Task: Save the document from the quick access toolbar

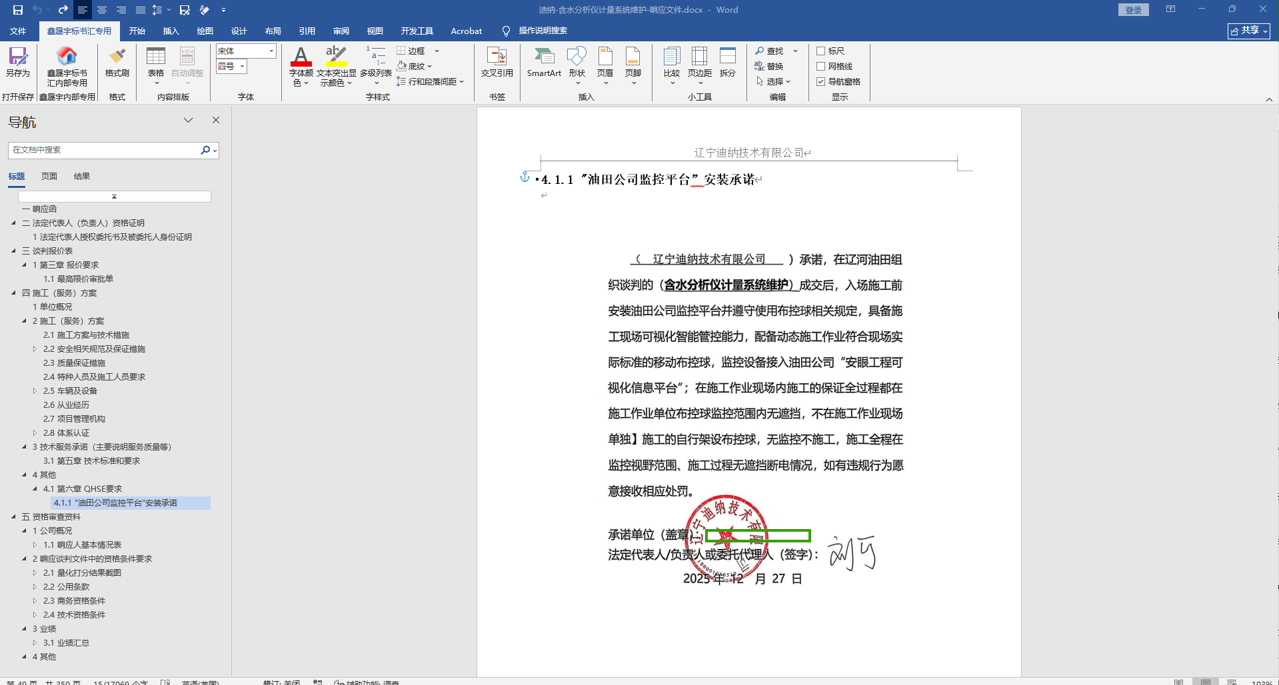Action: point(18,10)
